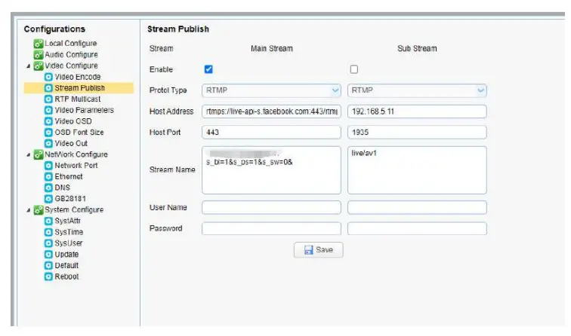
Task: Save the stream publish settings
Action: (318, 250)
